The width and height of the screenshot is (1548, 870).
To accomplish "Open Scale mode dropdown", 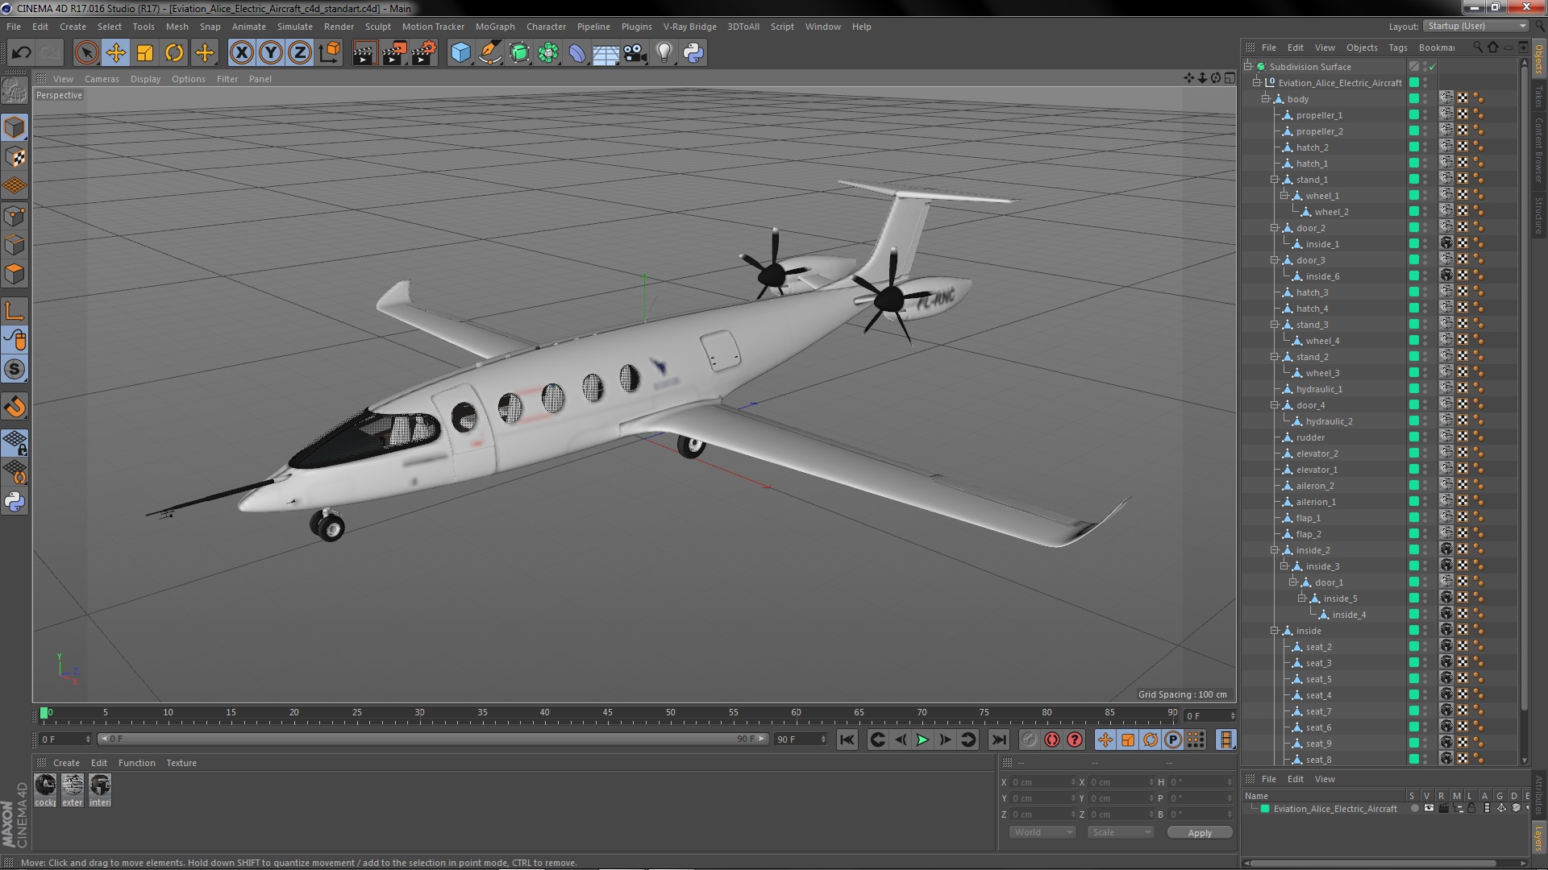I will [x=1121, y=832].
